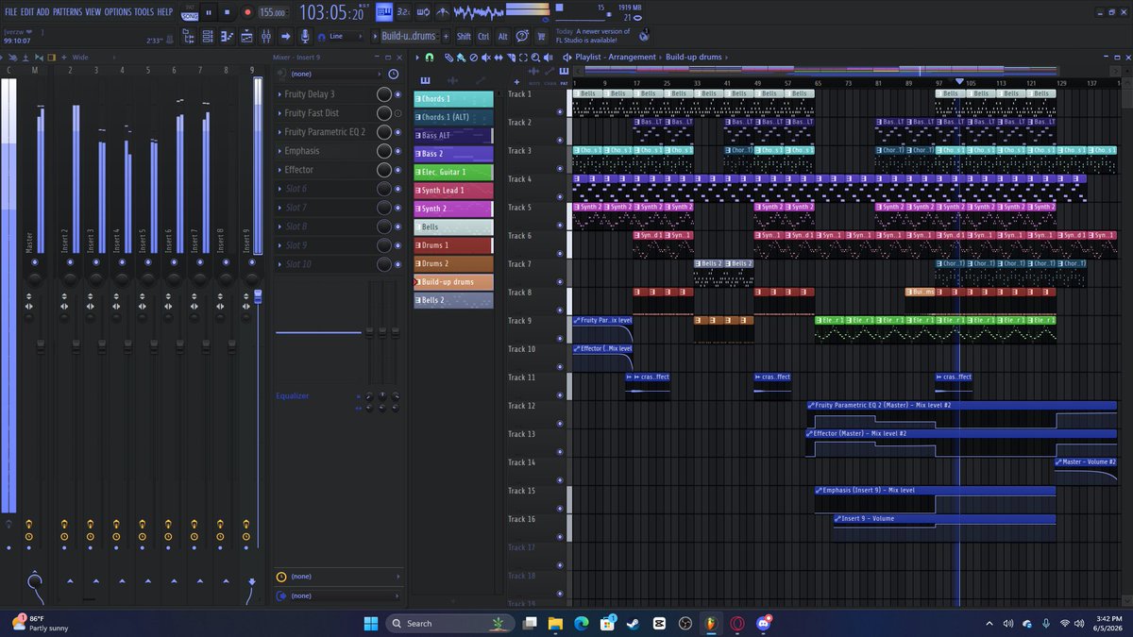Expand the Fruity Parametric EQ 2 slot arrow

coord(279,132)
